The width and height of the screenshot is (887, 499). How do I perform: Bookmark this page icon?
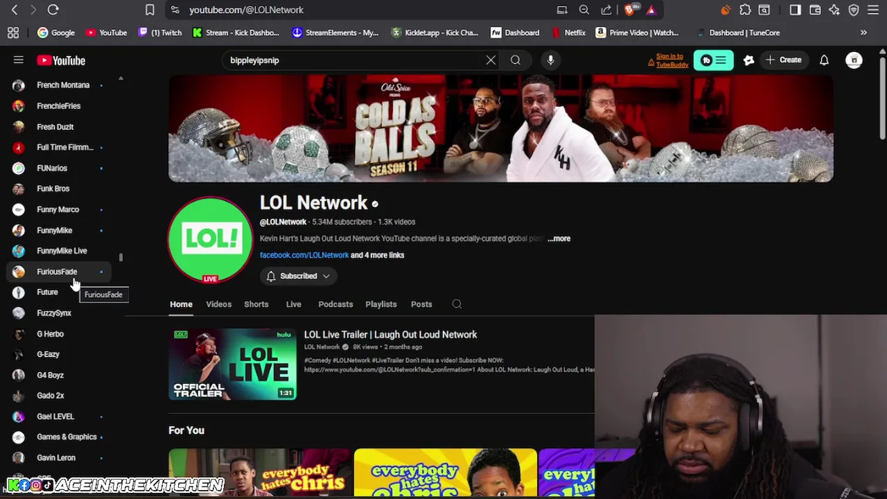click(150, 10)
